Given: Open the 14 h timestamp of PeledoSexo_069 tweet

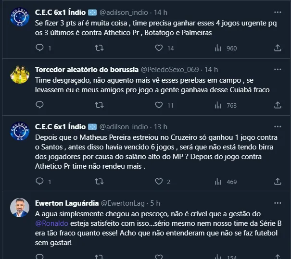Looking at the screenshot, I should (211, 69).
